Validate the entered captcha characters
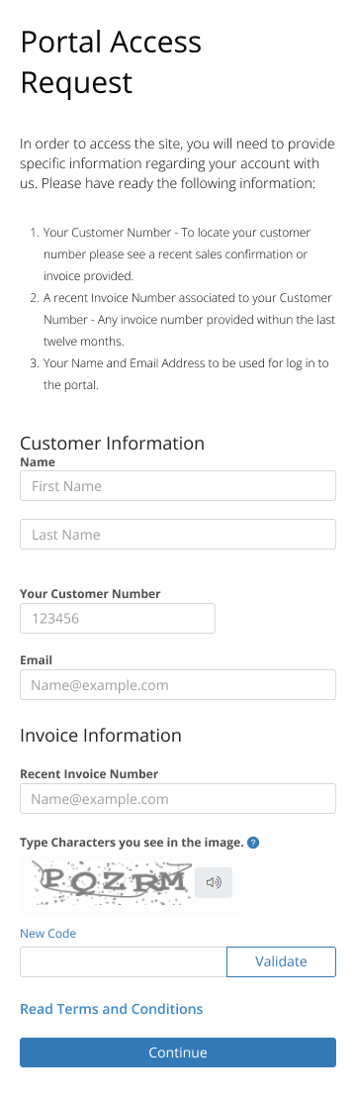 coord(281,961)
